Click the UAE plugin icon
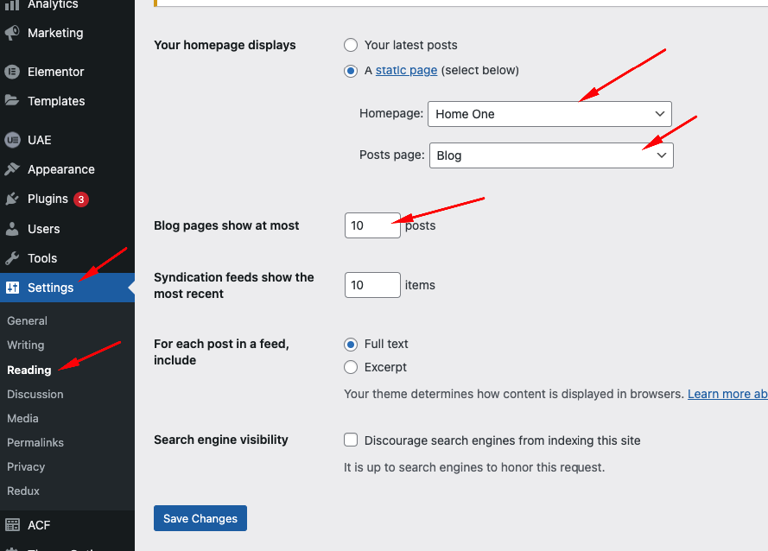This screenshot has width=768, height=551. [12, 140]
